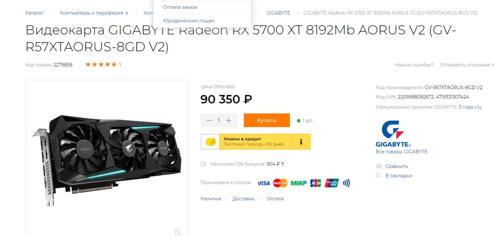Click the orange Купить button
This screenshot has height=237, width=494.
tap(267, 120)
